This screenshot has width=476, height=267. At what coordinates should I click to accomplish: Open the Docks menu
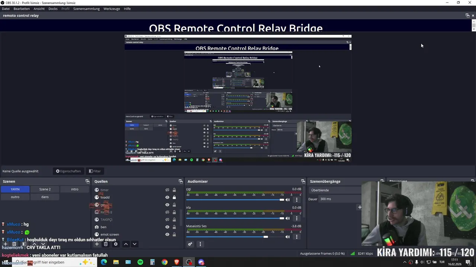pos(53,9)
